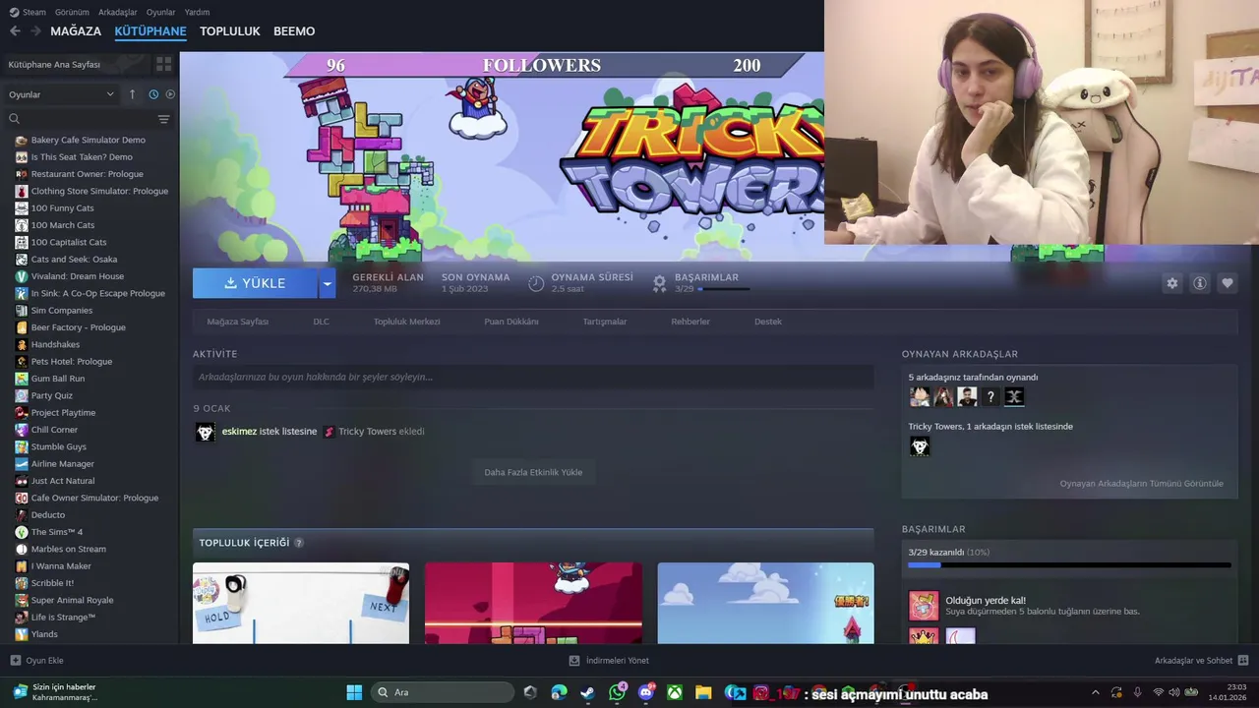Expand the Oyunlar category dropdown
This screenshot has height=708, width=1259.
[x=62, y=94]
